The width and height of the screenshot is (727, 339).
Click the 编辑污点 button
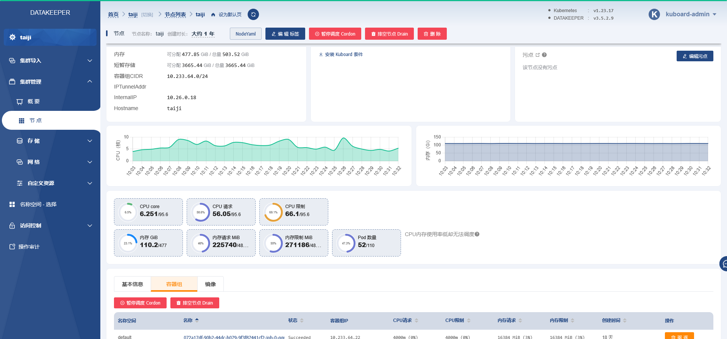click(694, 56)
